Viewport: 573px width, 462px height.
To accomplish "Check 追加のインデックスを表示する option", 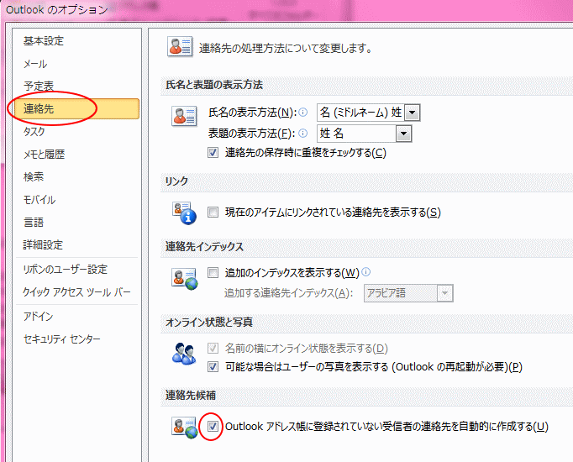I will (x=213, y=272).
